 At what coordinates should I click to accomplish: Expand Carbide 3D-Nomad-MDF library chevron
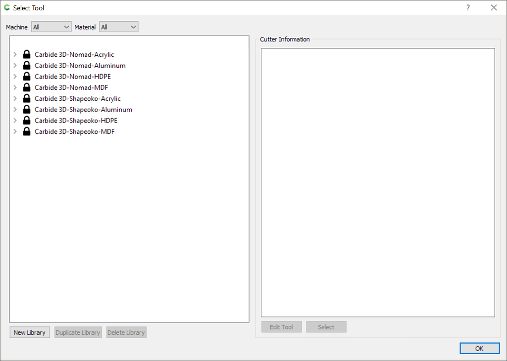click(15, 87)
